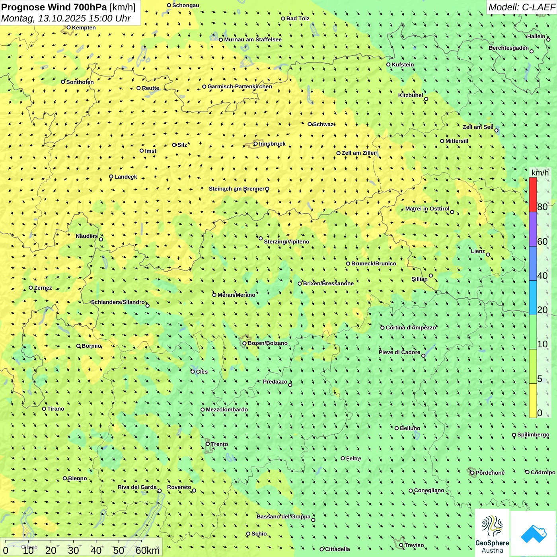
Task: Click the Lienz location dot
Action: click(x=488, y=255)
